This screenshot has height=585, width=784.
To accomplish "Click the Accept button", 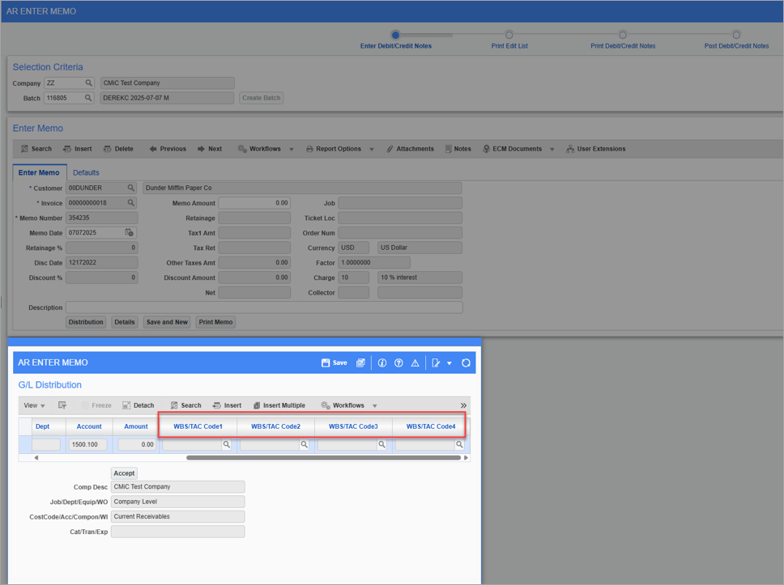I will [x=124, y=473].
